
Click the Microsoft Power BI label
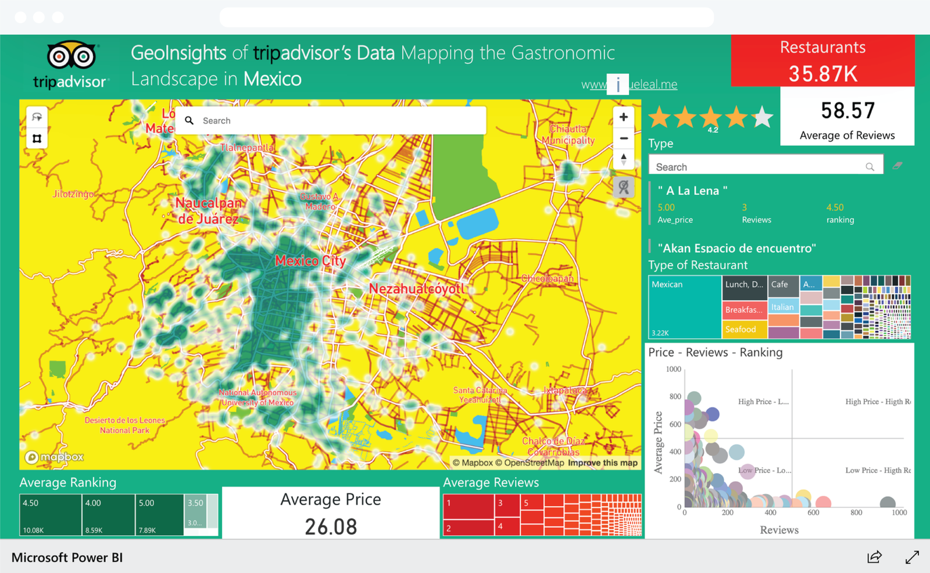[67, 557]
